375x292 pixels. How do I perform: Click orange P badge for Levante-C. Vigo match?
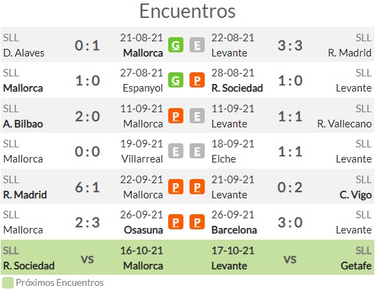[x=197, y=187]
